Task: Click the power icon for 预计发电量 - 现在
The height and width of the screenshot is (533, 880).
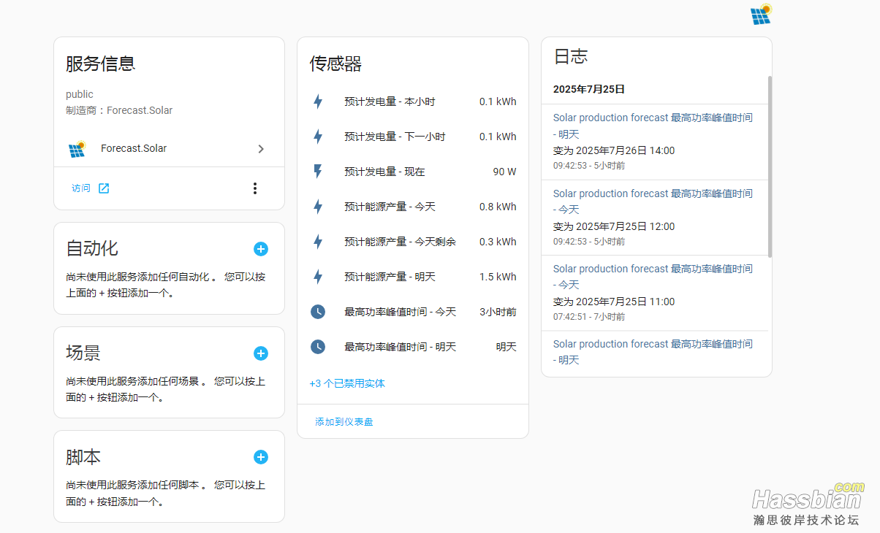Action: (318, 172)
